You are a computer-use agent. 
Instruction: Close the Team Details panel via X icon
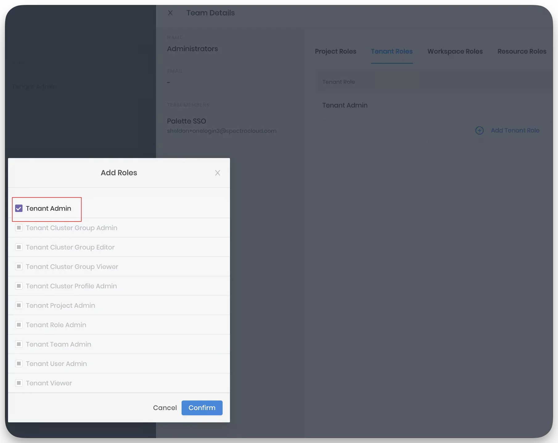(x=170, y=13)
